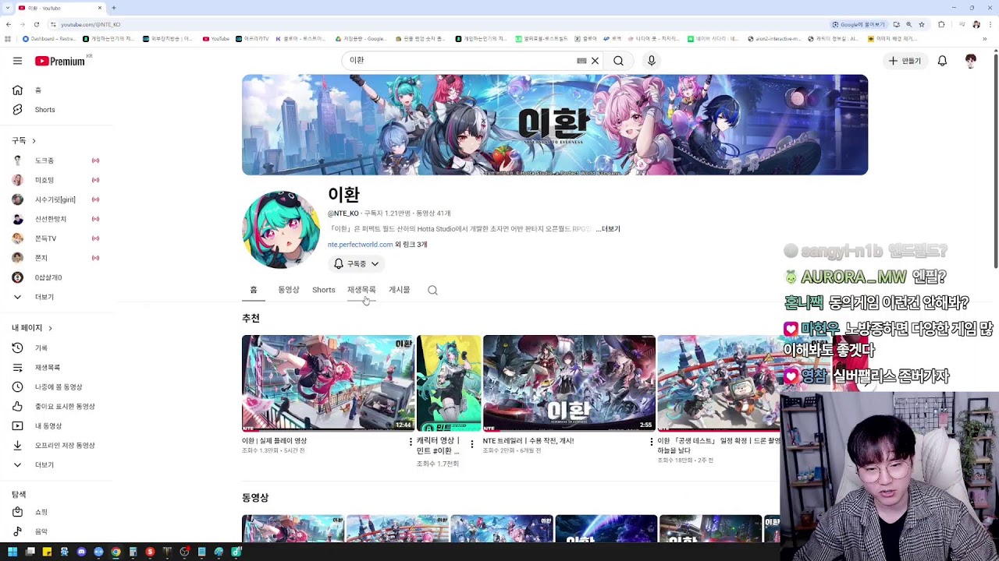This screenshot has width=999, height=561.
Task: Click the 이환 channel profile avatar
Action: [x=281, y=230]
